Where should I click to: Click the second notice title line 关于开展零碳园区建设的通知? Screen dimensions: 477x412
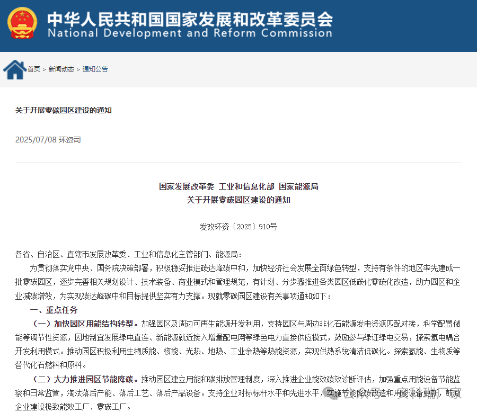[238, 200]
